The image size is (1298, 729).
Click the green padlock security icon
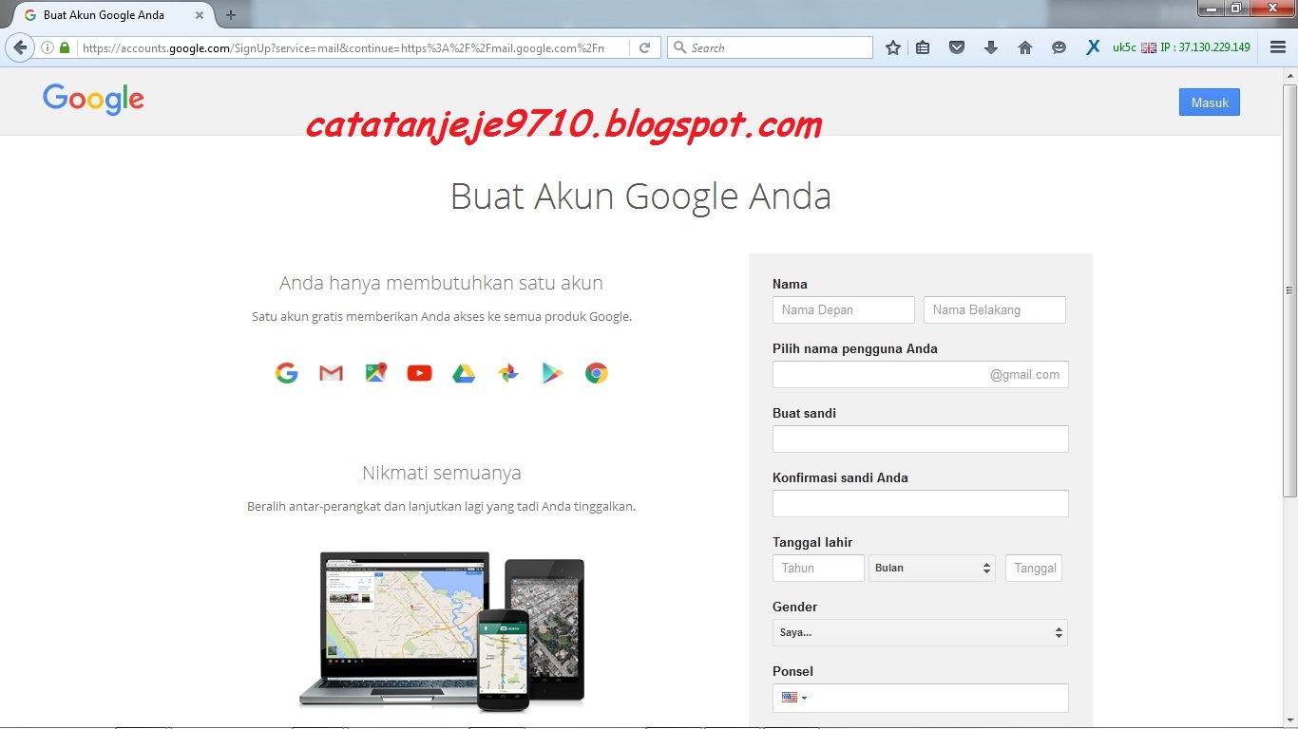[x=65, y=47]
